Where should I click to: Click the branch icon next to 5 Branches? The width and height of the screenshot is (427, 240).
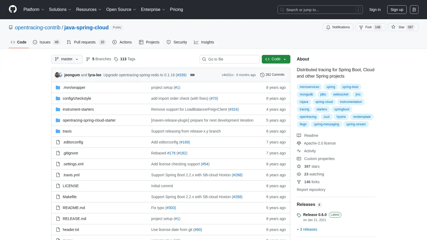pos(88,59)
